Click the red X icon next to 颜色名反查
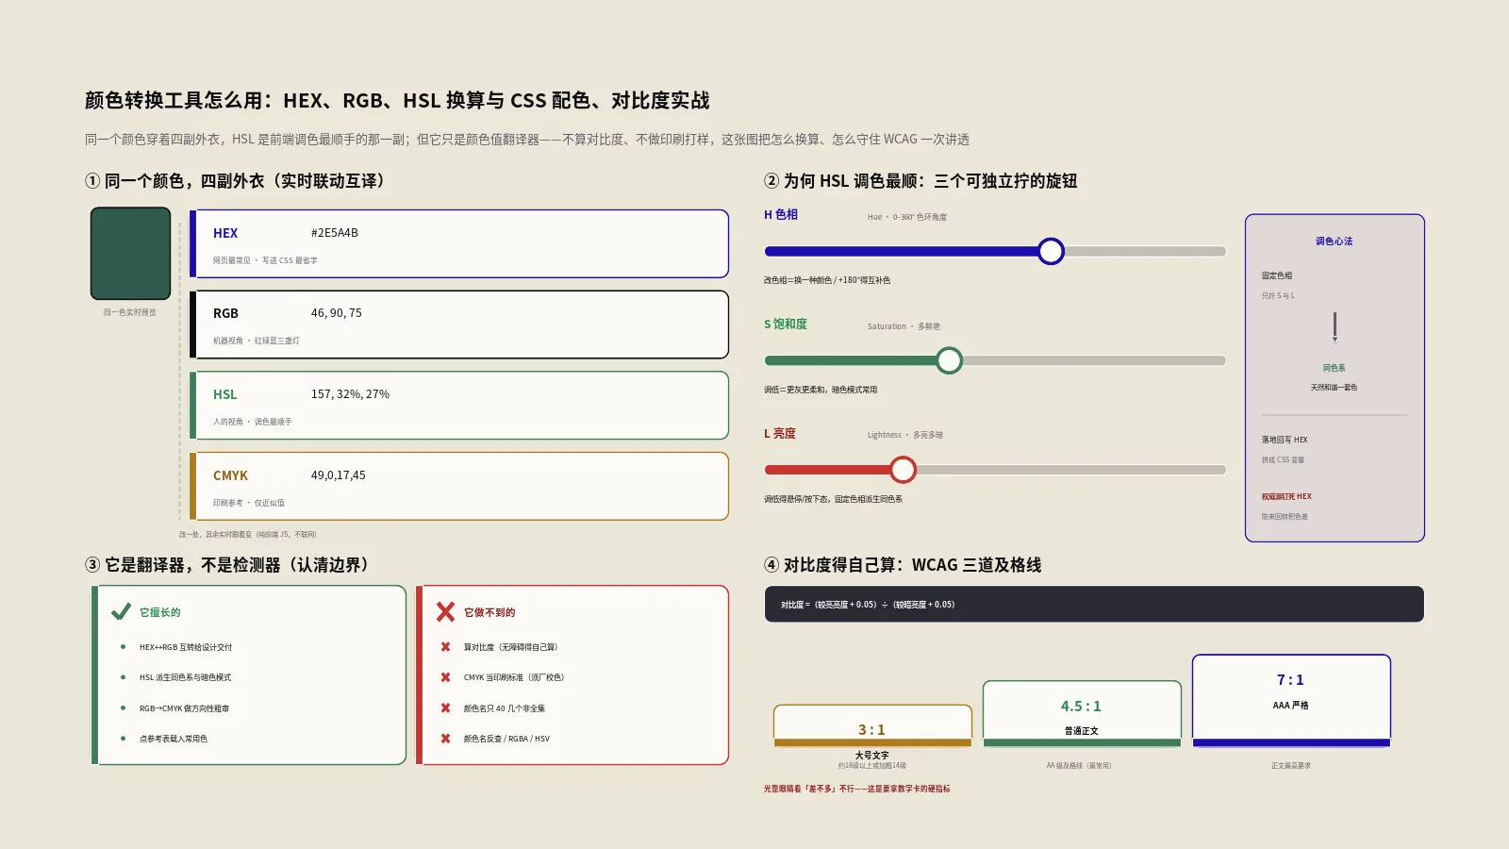The height and width of the screenshot is (849, 1509). coord(445,739)
